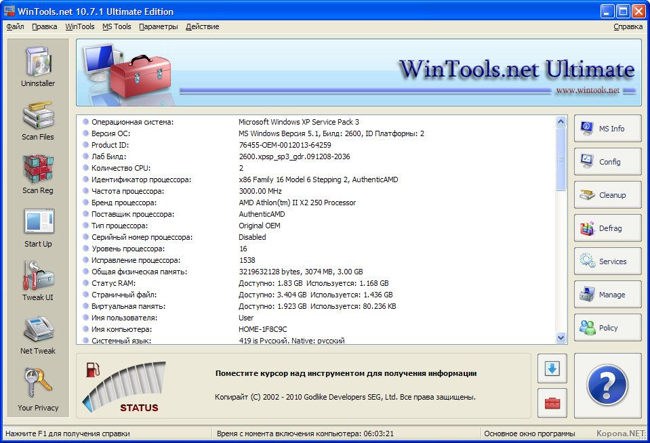The height and width of the screenshot is (443, 650).
Task: Click the STATUS gauge indicator
Action: pos(124,386)
